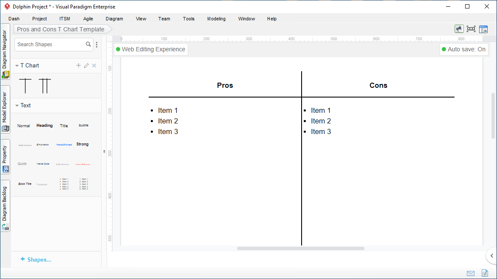Select Item 3 under the Pros column
This screenshot has width=497, height=279.
point(168,131)
